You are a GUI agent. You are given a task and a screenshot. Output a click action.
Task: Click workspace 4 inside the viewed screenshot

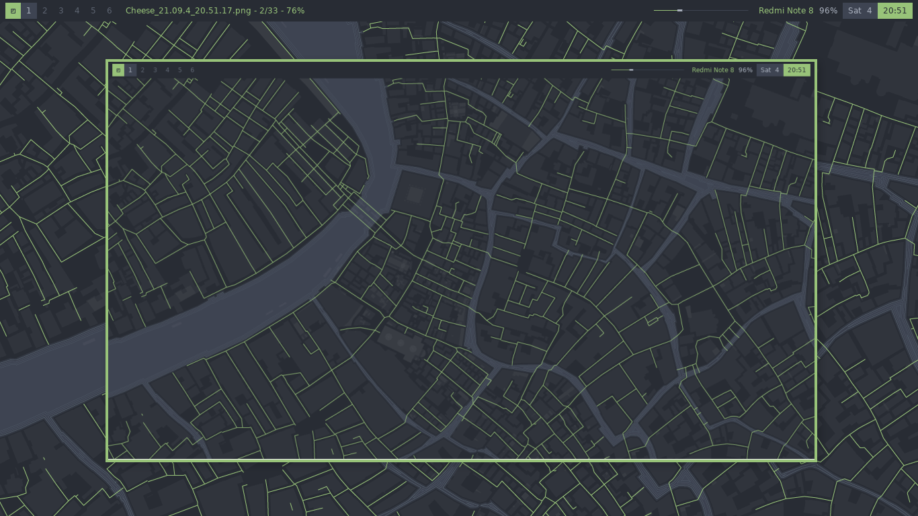click(x=167, y=70)
